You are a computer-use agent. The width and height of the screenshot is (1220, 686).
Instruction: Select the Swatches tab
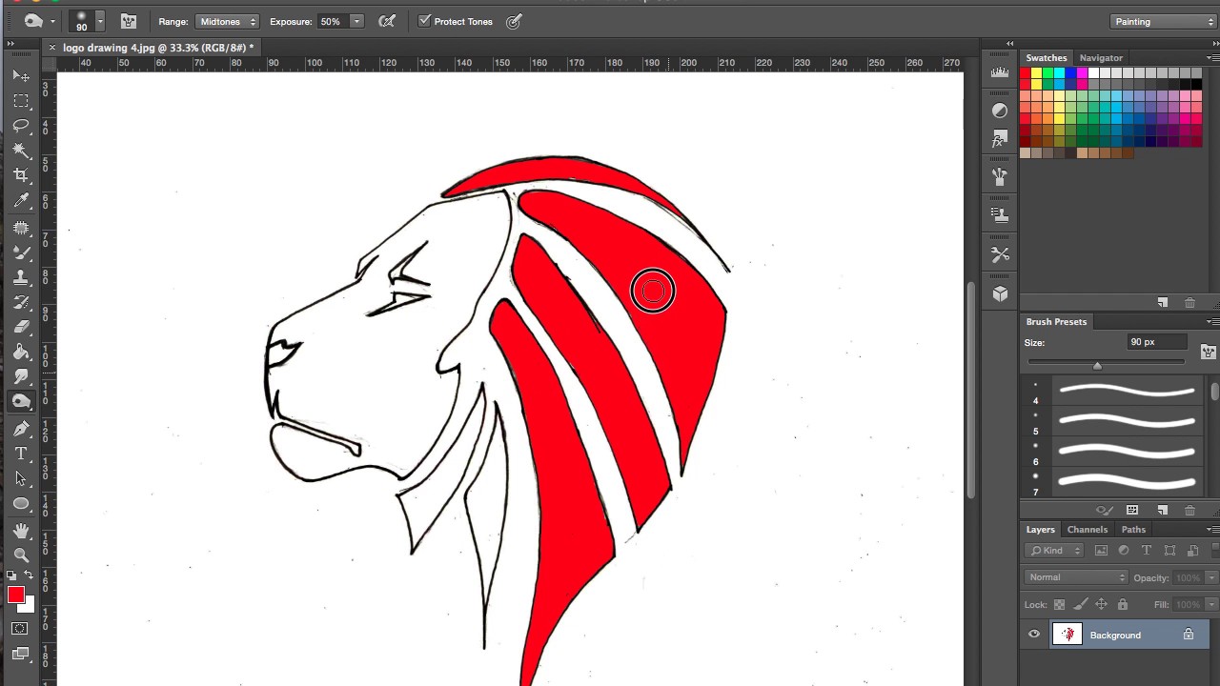1046,57
